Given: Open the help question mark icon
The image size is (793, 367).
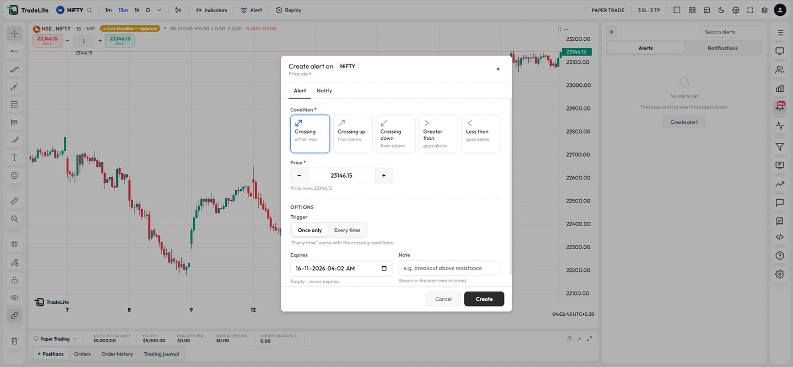Looking at the screenshot, I should [x=780, y=256].
